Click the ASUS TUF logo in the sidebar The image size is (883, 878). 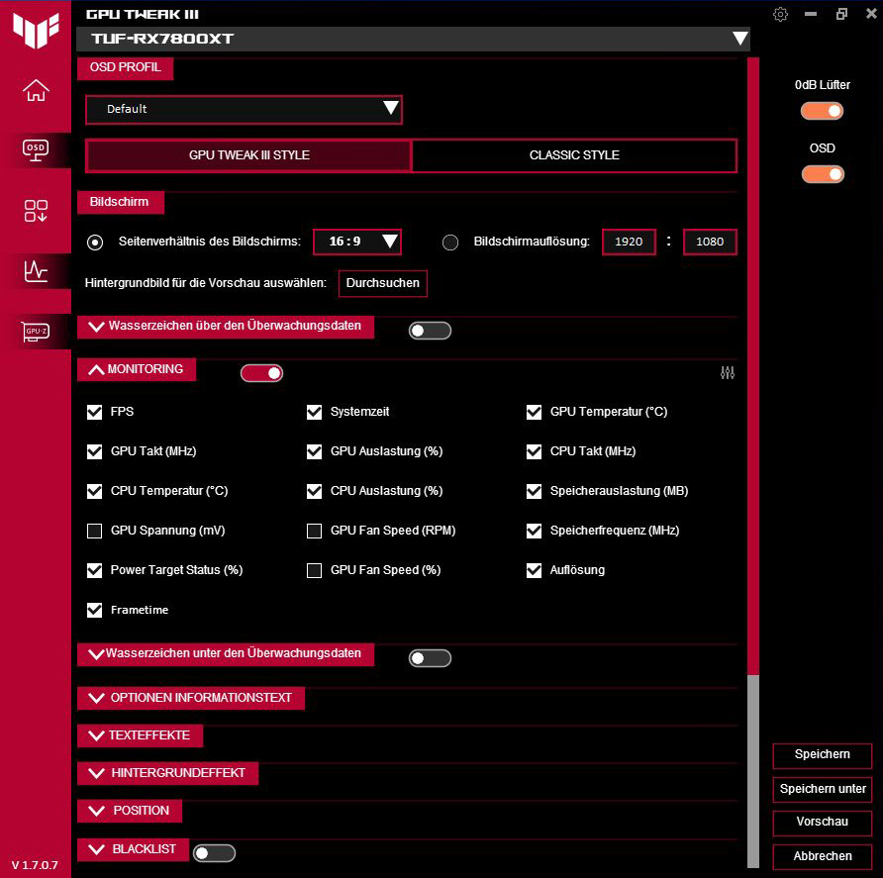36,30
